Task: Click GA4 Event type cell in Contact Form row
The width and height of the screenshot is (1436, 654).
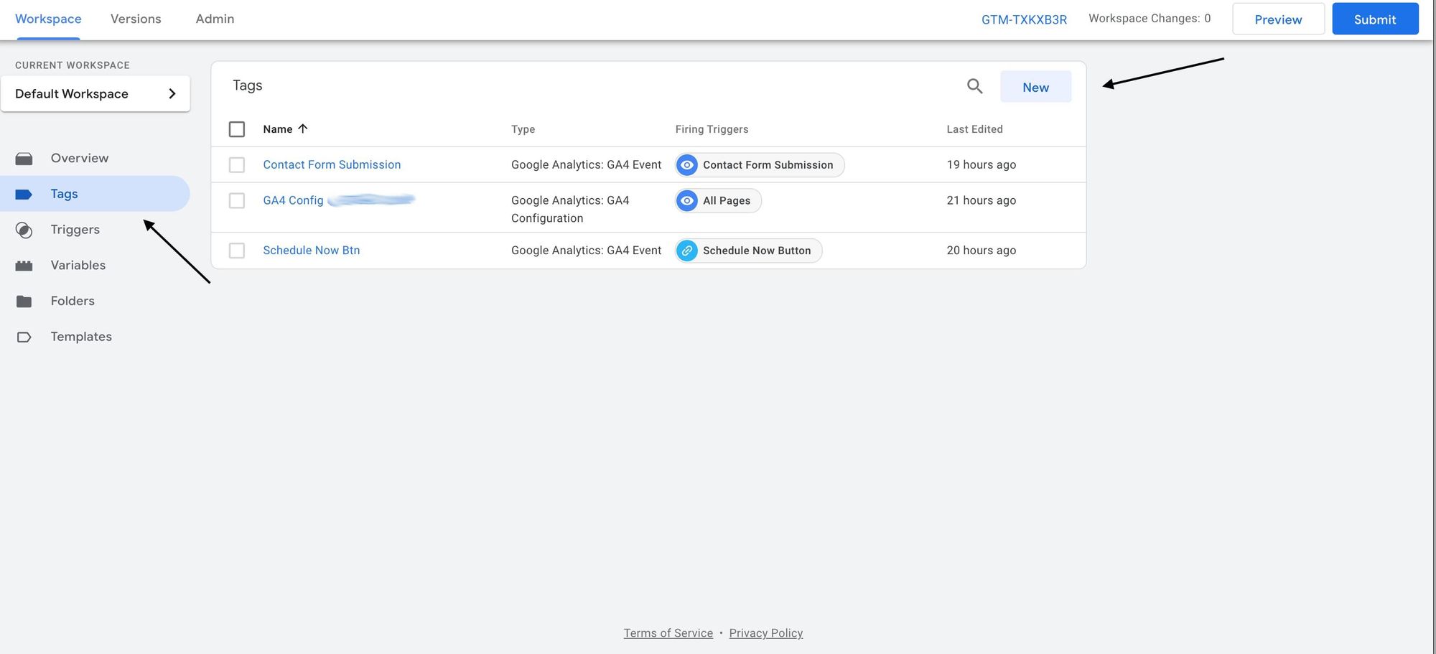Action: (x=586, y=164)
